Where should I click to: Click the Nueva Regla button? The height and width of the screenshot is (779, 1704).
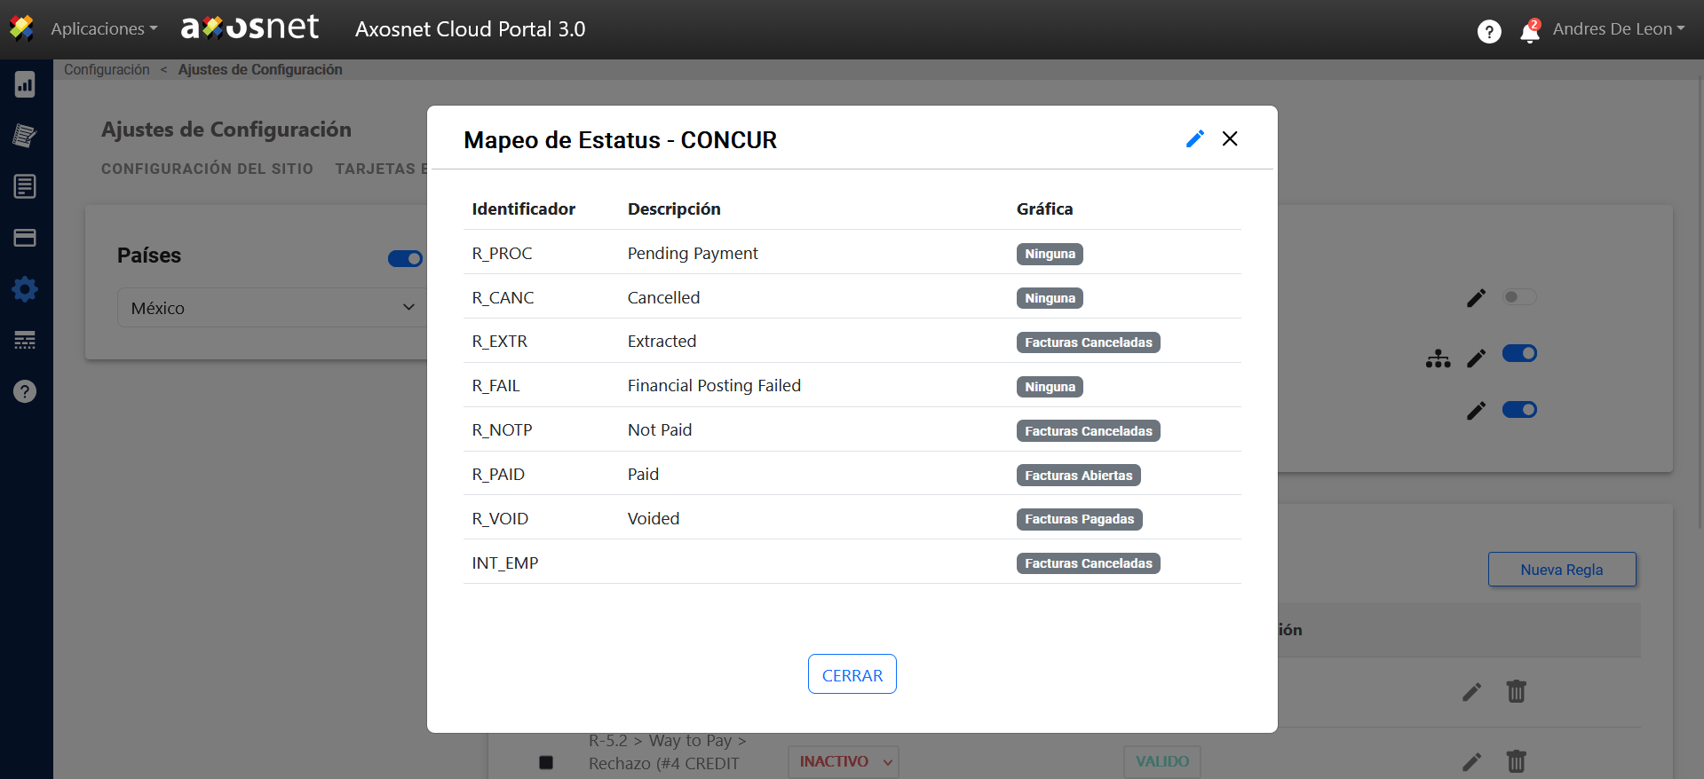click(1561, 570)
